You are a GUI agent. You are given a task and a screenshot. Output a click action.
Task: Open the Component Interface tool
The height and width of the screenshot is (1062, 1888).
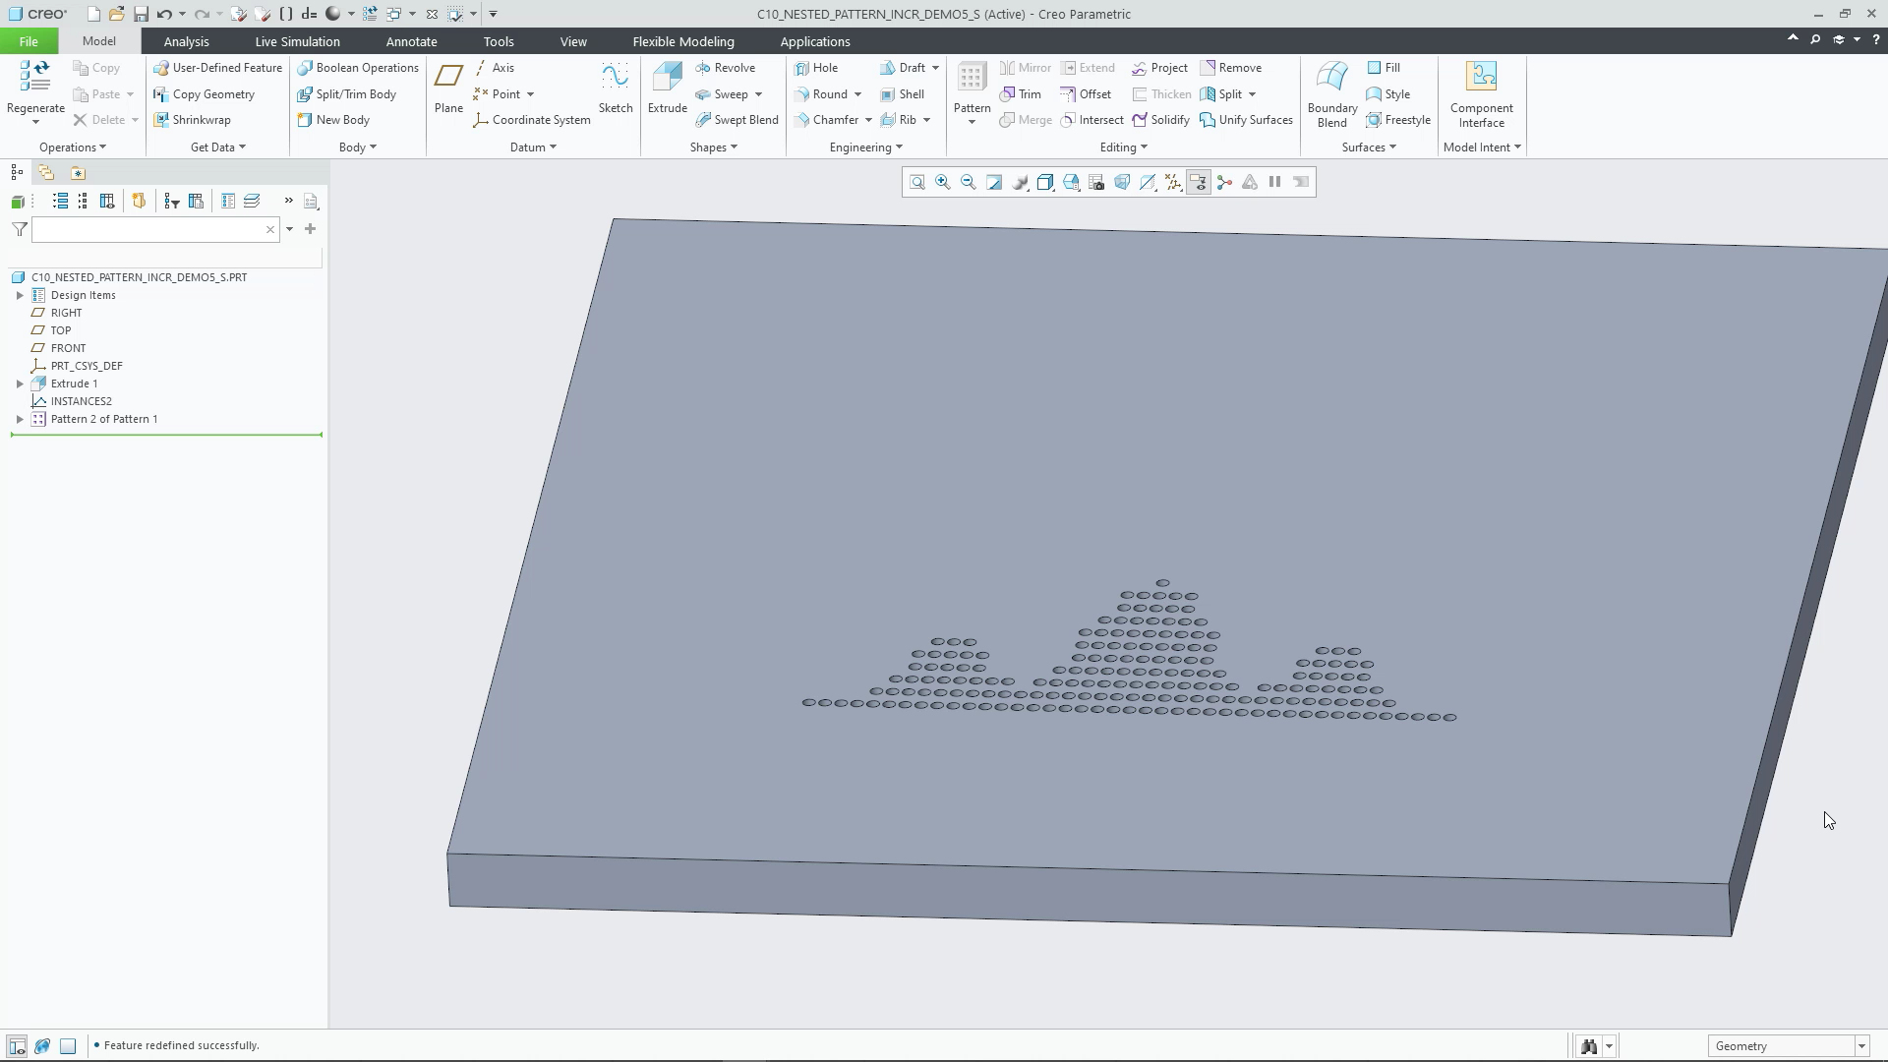[1481, 94]
